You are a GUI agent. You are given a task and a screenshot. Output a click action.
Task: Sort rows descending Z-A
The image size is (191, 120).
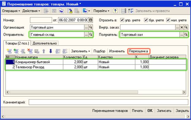[x=65, y=51]
